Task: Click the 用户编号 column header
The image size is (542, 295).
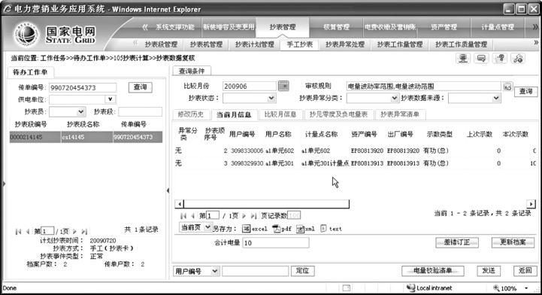Action: [x=242, y=134]
